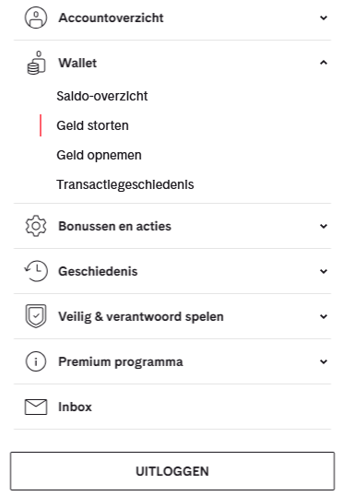
Task: Click the shield icon for Veilig spelen
Action: (x=36, y=316)
